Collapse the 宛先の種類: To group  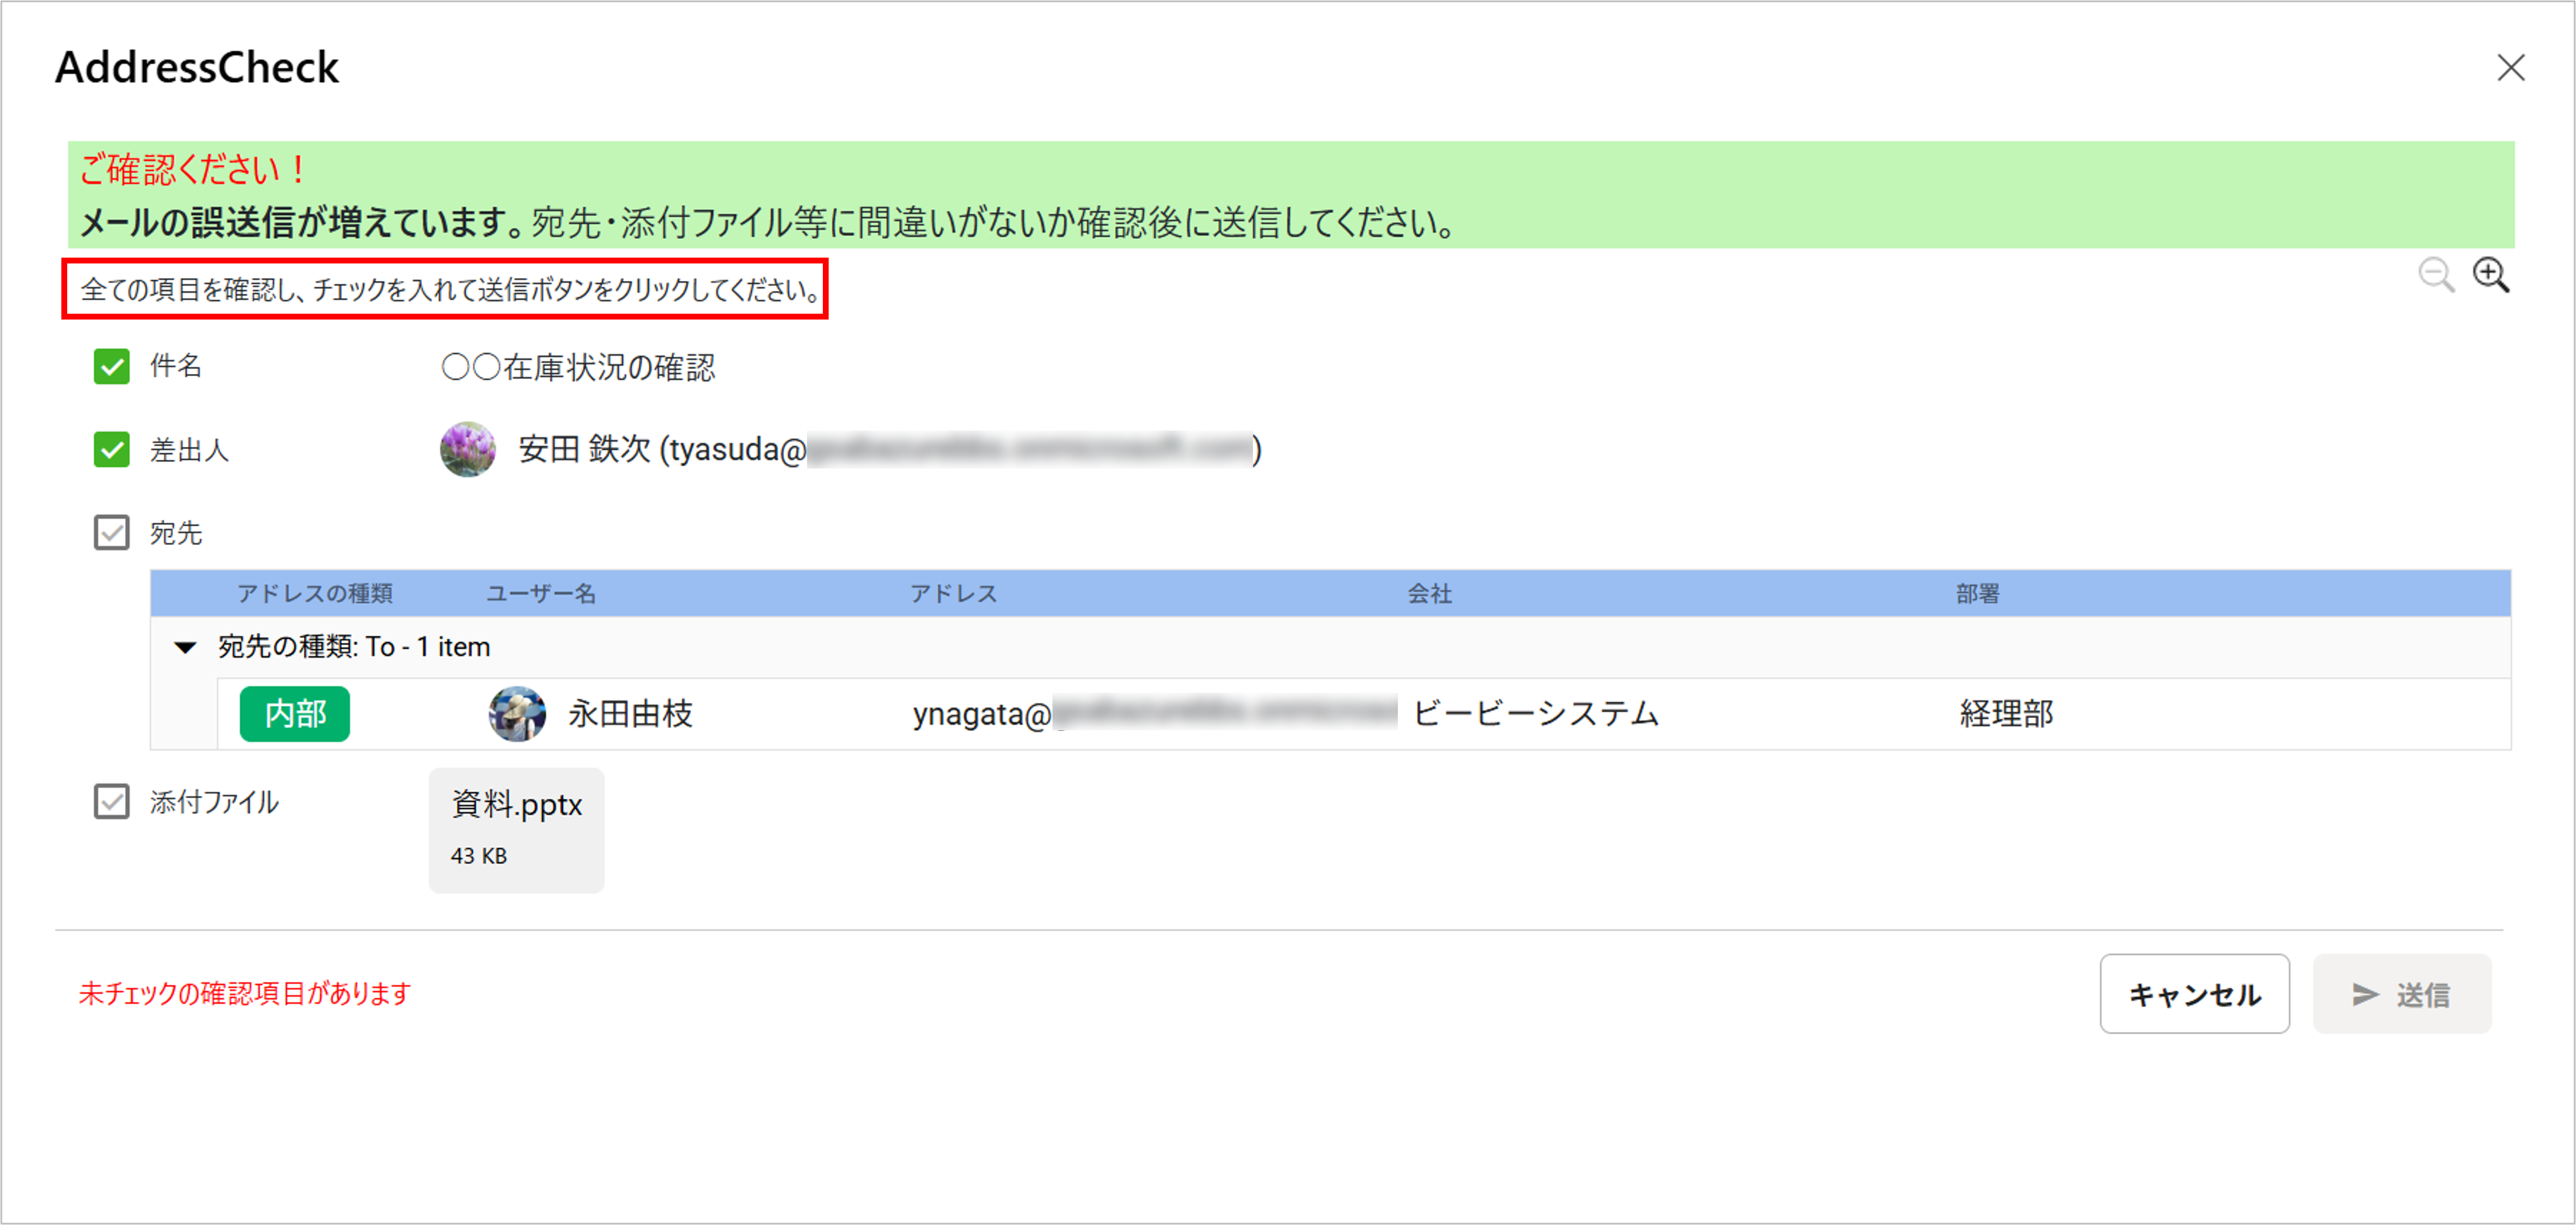tap(185, 647)
